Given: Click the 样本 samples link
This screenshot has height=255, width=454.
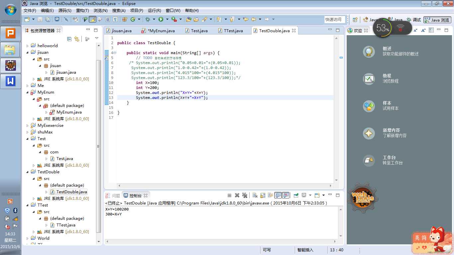Looking at the screenshot, I should (387, 103).
